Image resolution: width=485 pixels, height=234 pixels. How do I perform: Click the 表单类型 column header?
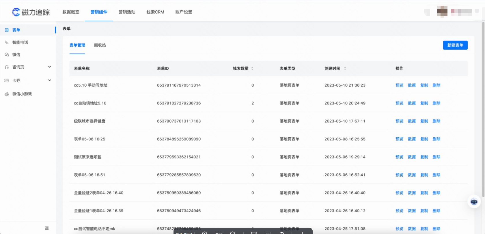pos(287,68)
